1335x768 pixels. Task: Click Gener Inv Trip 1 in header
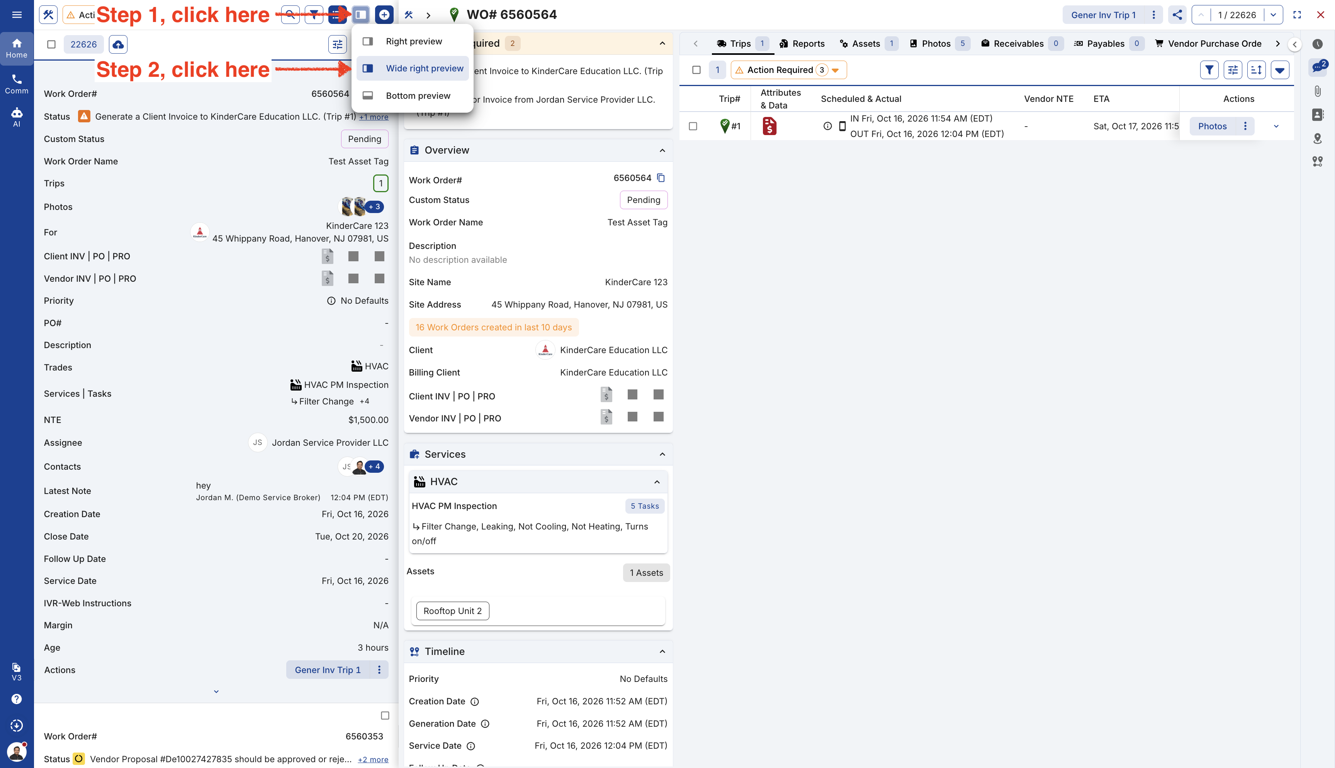point(1103,15)
